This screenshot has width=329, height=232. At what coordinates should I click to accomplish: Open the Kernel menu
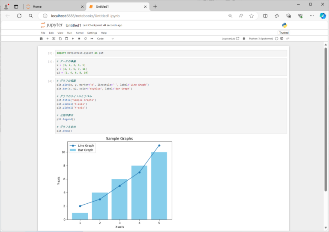[x=80, y=33]
